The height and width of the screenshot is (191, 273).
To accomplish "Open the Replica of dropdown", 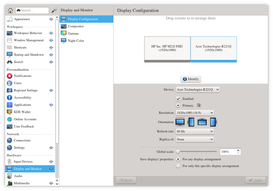I will point(195,139).
